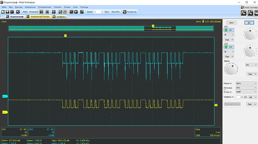Click the trigger level icon next to CH1 805.000мВ
Screen dimensions: 258x144
(x=203, y=22)
